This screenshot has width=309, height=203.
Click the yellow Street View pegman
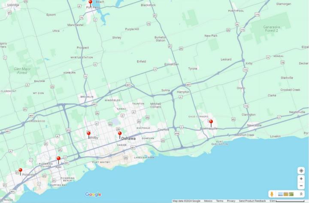(272, 194)
